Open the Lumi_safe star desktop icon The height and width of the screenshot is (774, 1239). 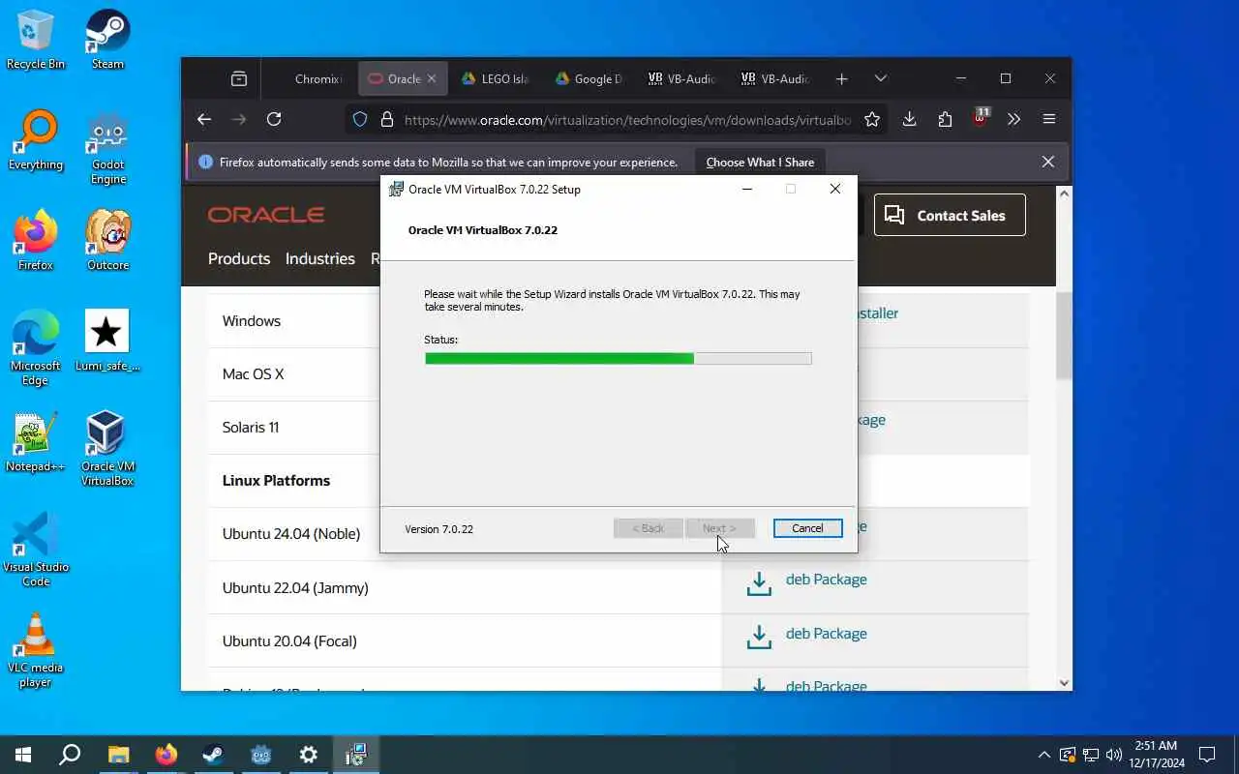(107, 342)
